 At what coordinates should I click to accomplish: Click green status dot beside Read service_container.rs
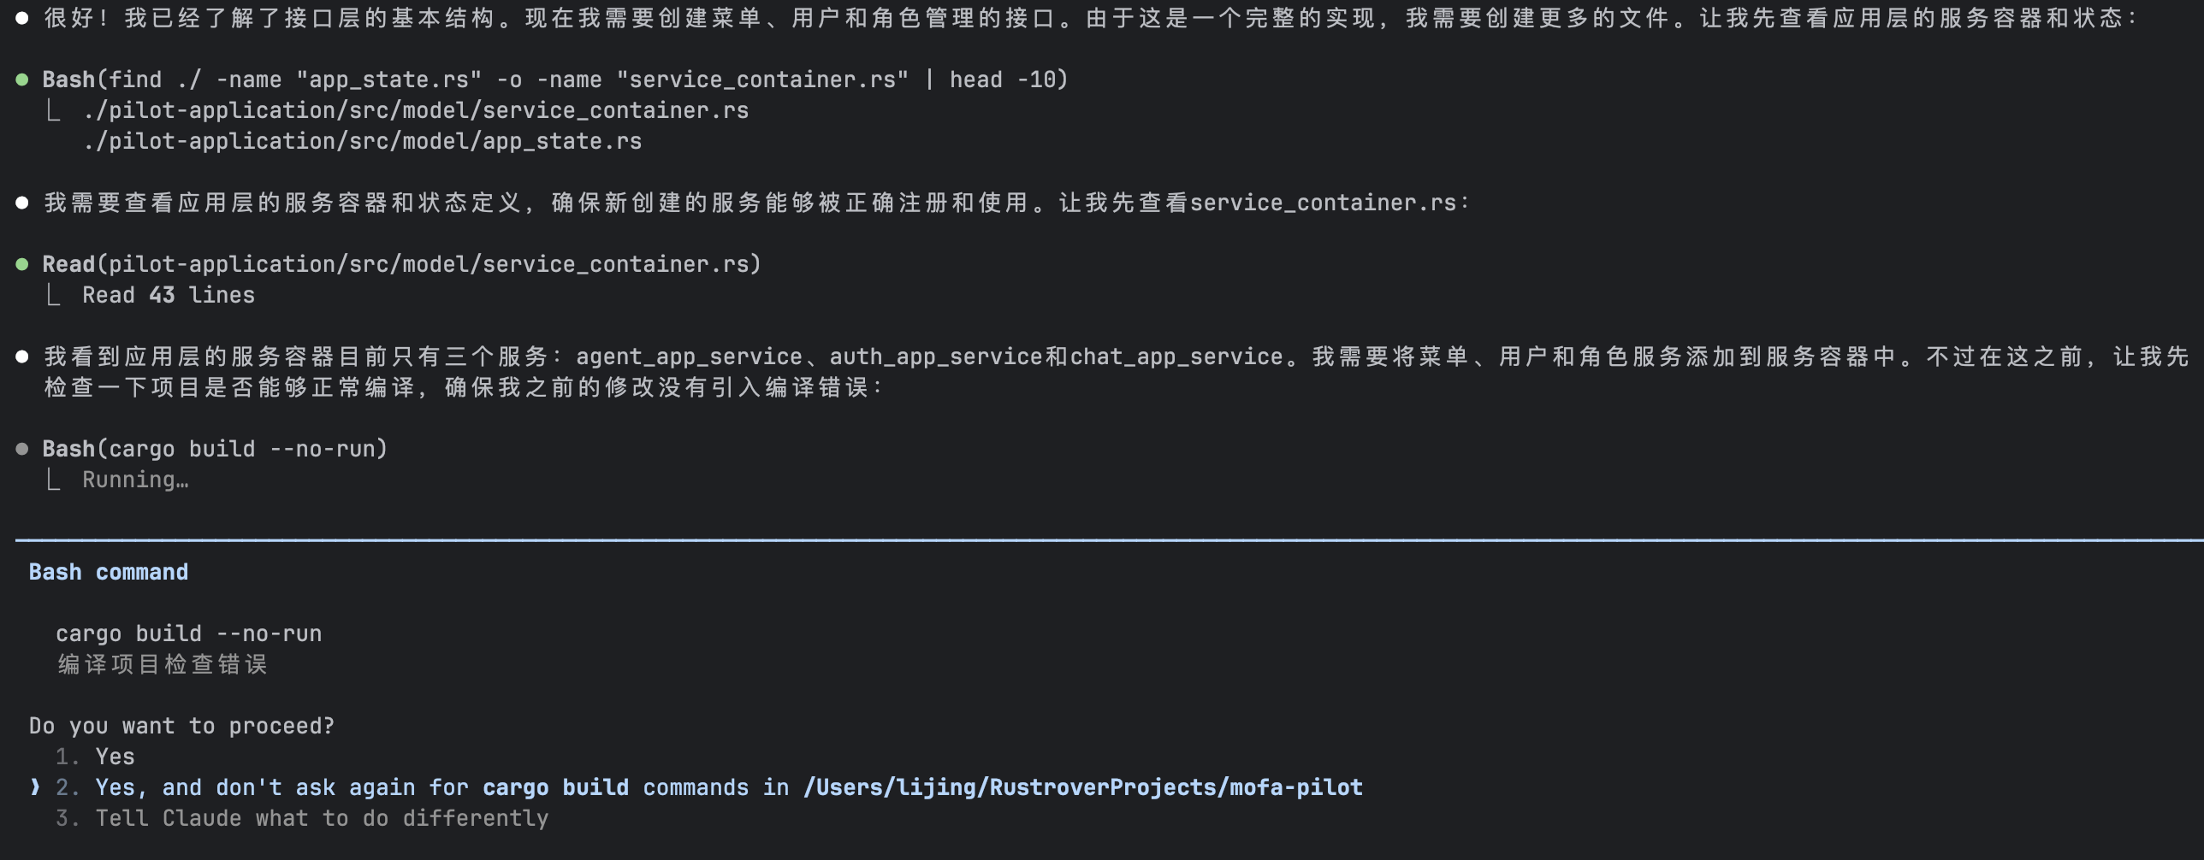pos(22,265)
